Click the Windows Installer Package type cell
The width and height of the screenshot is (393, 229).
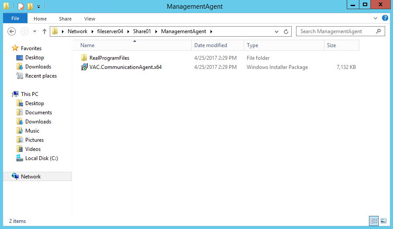coord(277,67)
